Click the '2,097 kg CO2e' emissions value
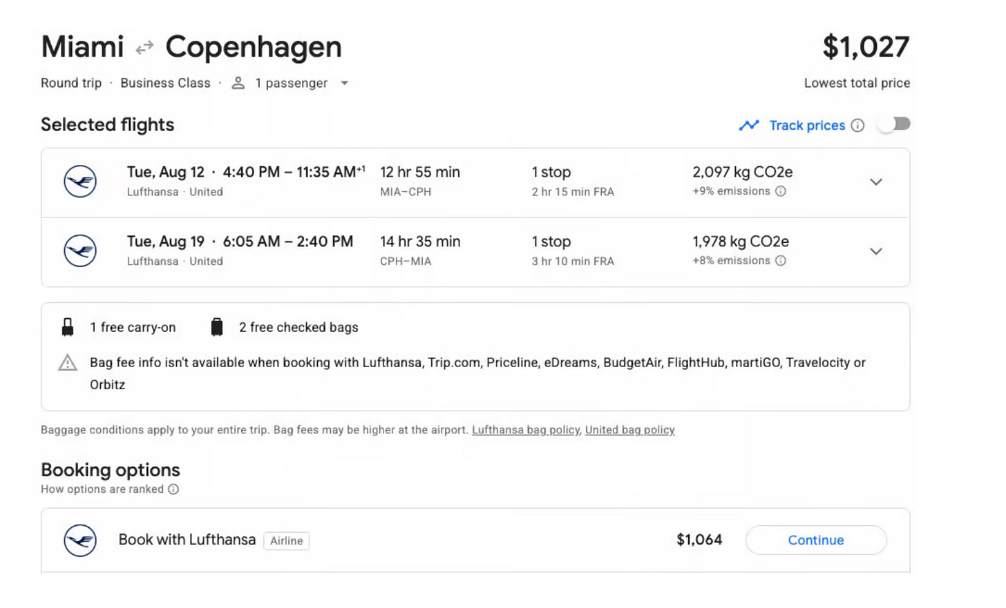 tap(743, 172)
